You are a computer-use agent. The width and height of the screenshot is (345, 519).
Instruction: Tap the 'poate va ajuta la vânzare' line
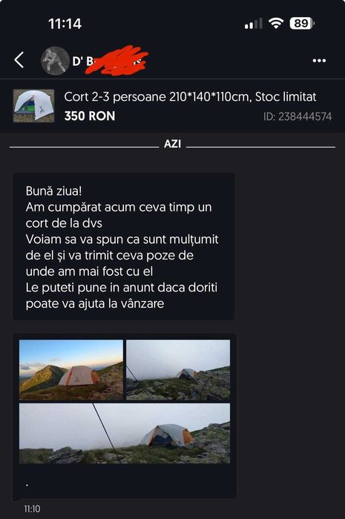click(x=95, y=303)
